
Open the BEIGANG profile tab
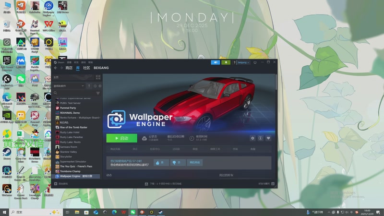(x=101, y=68)
